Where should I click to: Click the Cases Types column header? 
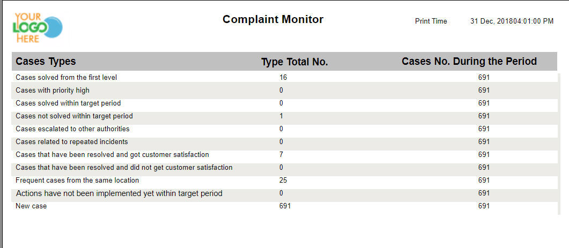pos(46,61)
